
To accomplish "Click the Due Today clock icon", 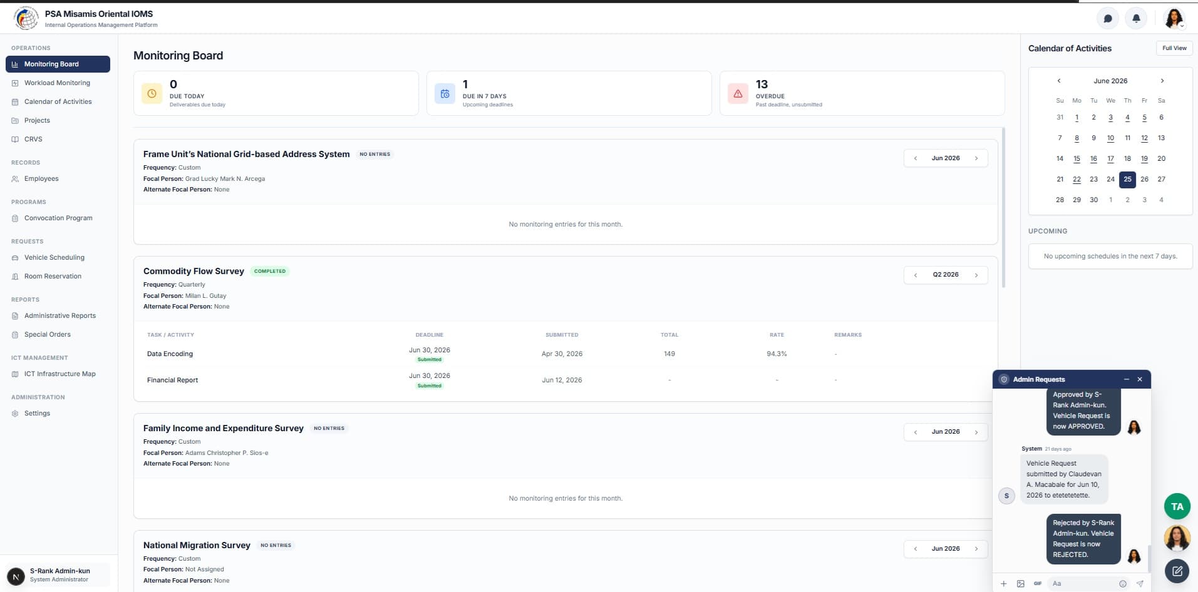I will coord(152,93).
